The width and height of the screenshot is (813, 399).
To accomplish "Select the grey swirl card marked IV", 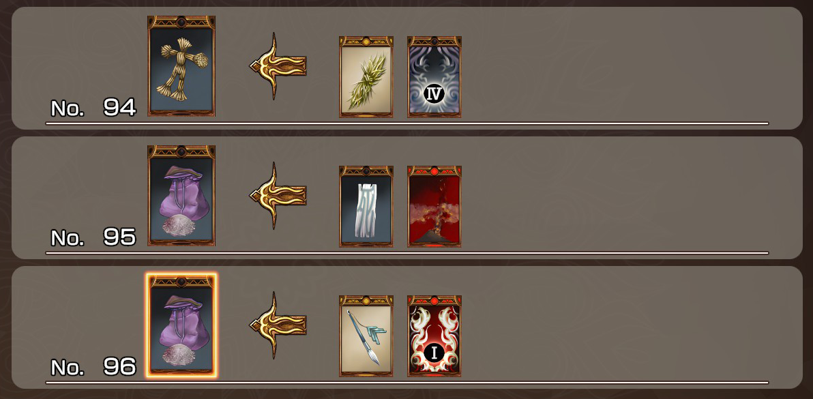I will (434, 76).
